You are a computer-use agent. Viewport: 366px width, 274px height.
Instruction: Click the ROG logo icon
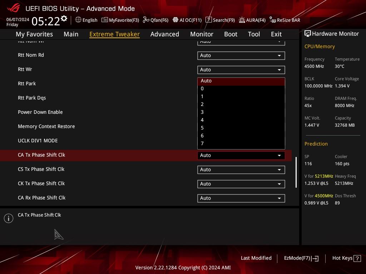tap(14, 9)
